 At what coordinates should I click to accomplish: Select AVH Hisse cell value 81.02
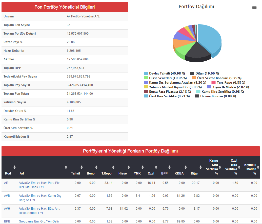click(x=124, y=209)
